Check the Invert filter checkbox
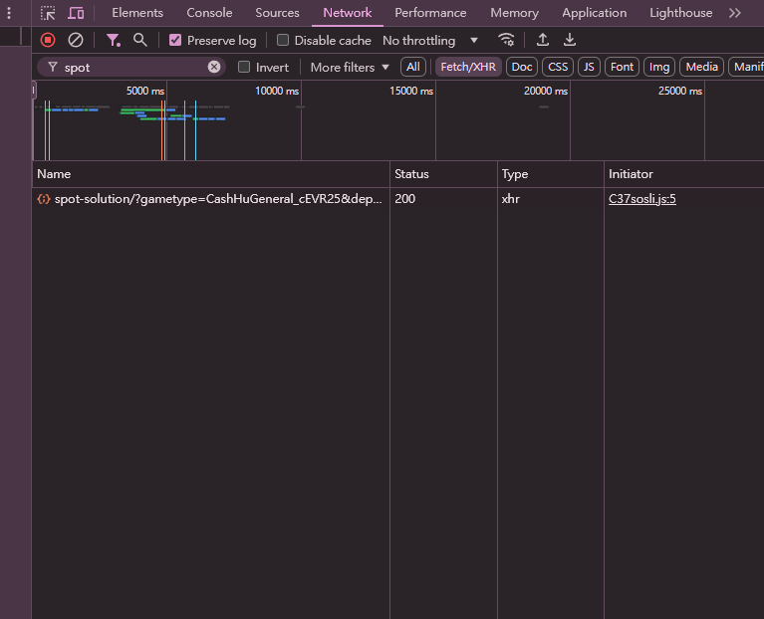 [x=244, y=67]
